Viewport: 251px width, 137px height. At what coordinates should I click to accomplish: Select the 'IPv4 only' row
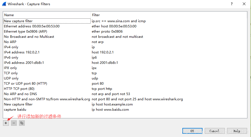(11, 47)
